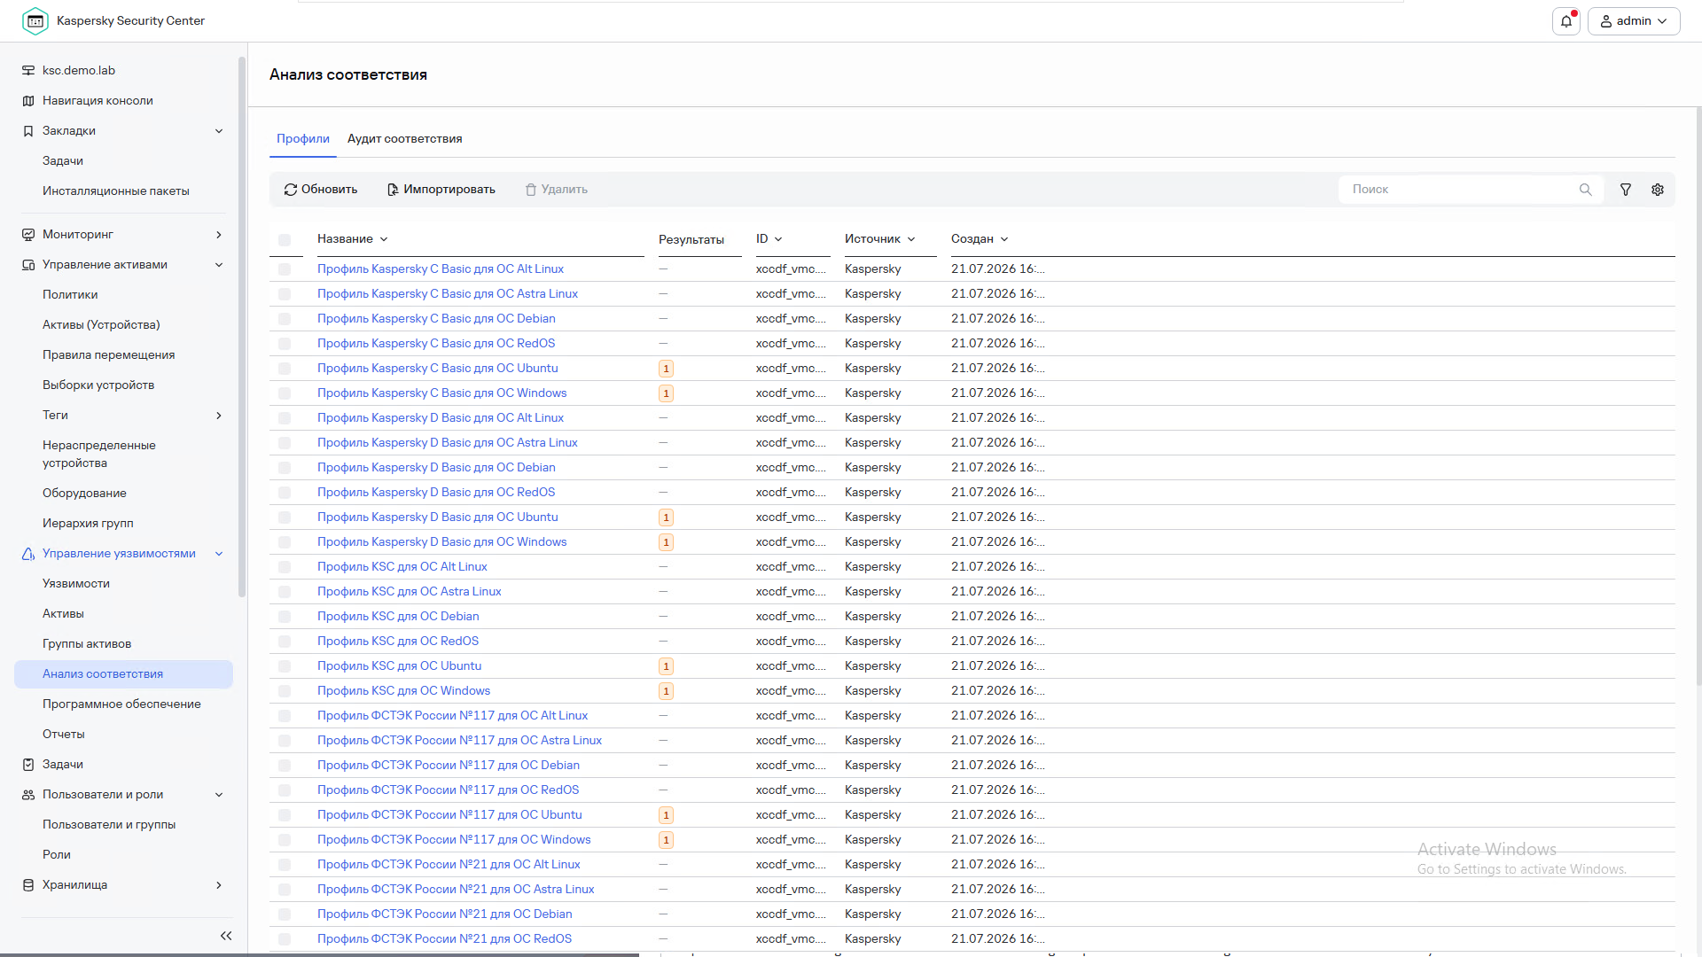Image resolution: width=1702 pixels, height=957 pixels.
Task: Open profile ФСТЭК России №21 для ОС Astra Linux
Action: click(456, 890)
